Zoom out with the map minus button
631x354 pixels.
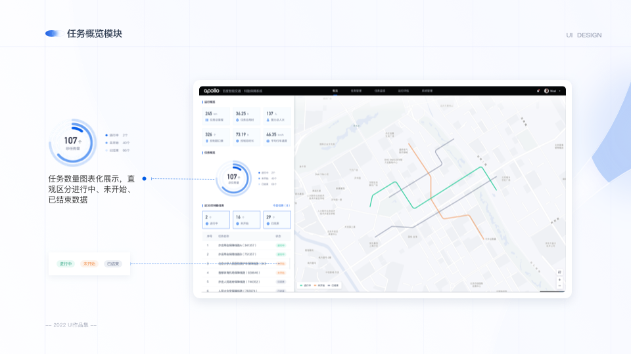tap(559, 286)
